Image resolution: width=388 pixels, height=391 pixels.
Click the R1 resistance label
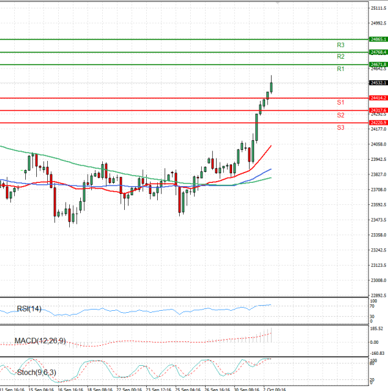340,69
